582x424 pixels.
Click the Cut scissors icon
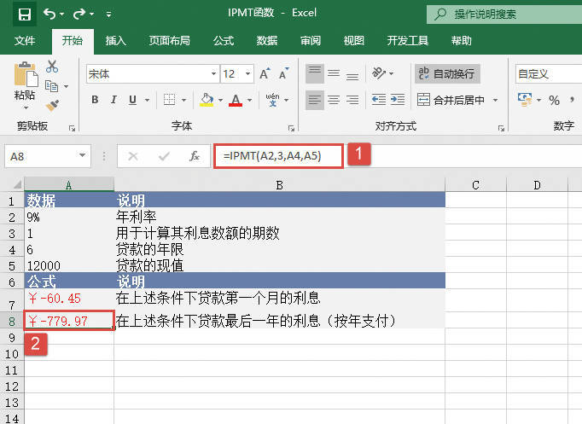pos(52,67)
